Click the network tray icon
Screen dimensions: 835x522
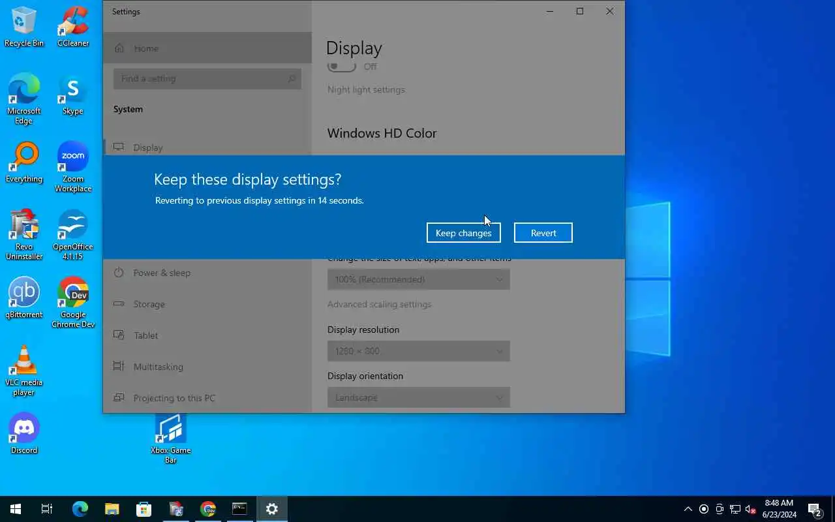tap(735, 509)
